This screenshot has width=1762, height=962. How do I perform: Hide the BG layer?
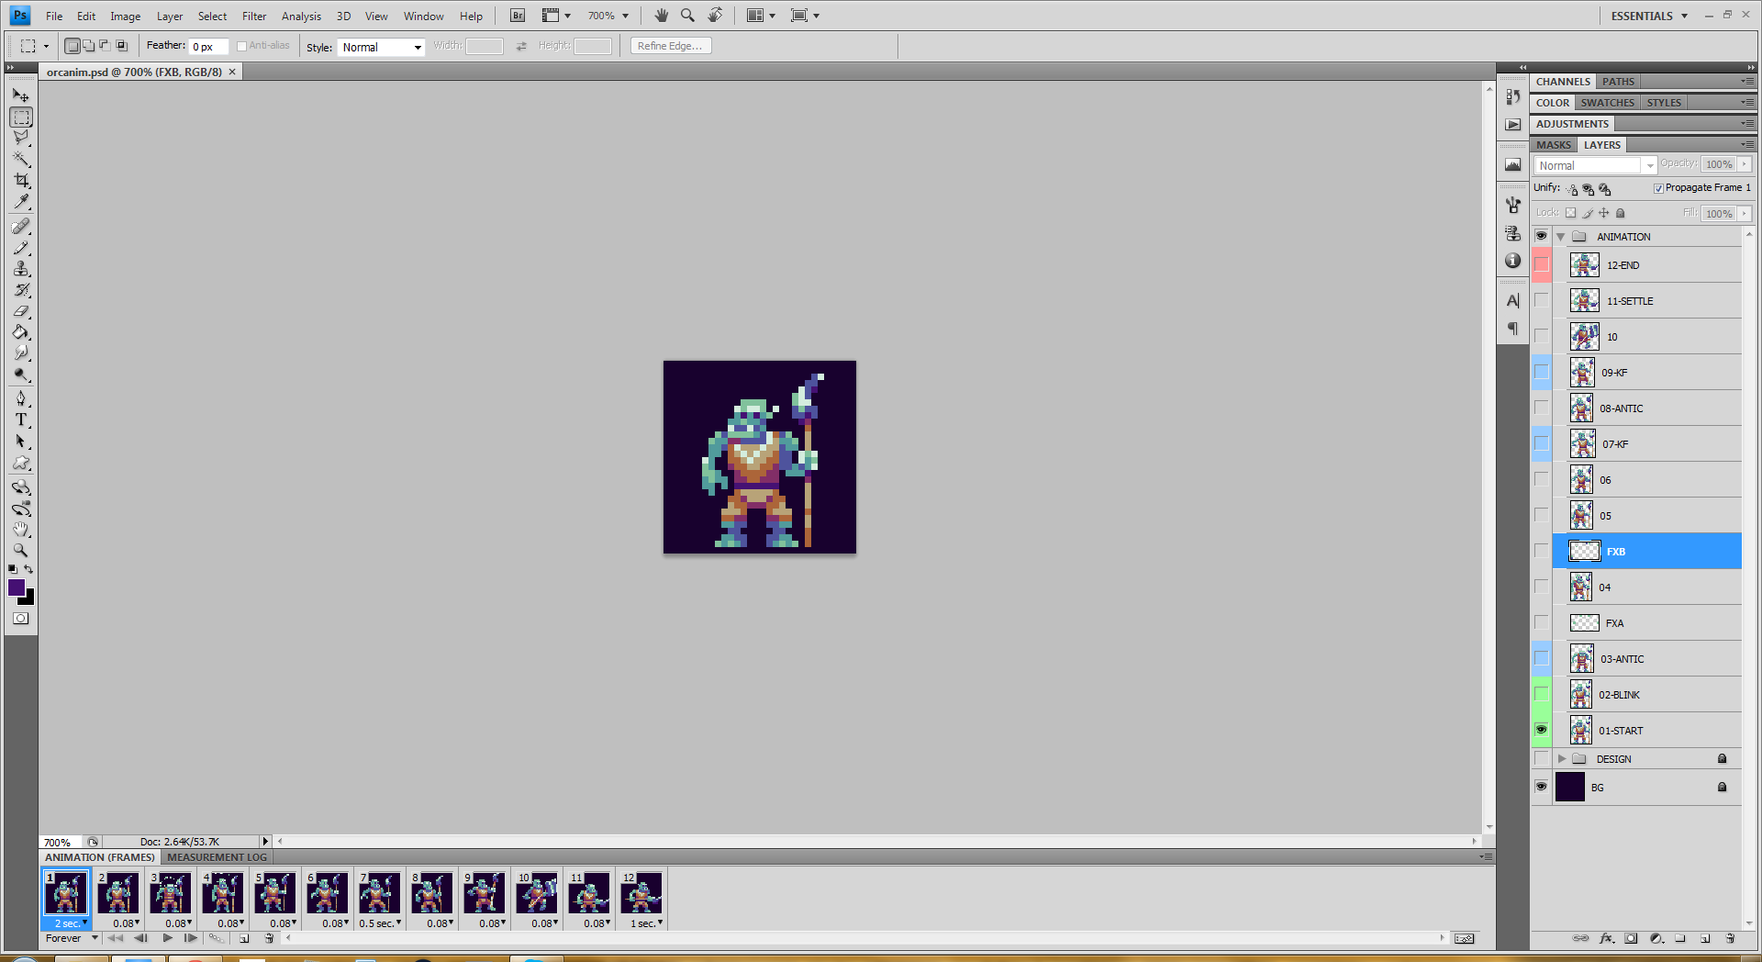click(1541, 787)
